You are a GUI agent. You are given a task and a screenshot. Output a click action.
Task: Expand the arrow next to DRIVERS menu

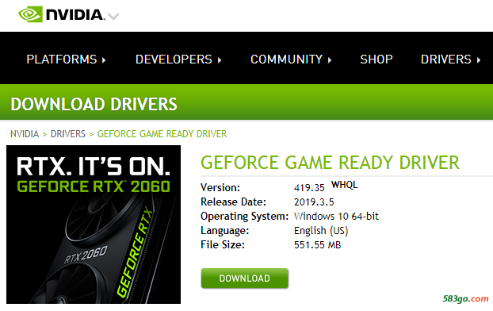479,60
